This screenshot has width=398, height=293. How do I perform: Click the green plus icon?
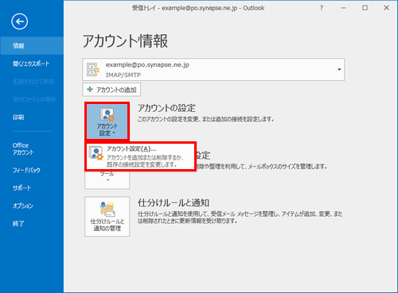tap(90, 90)
